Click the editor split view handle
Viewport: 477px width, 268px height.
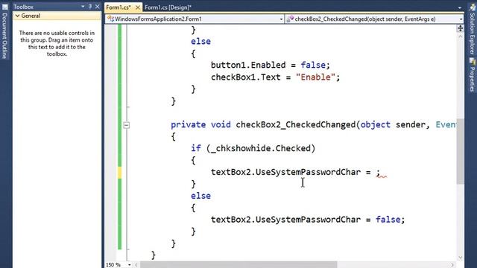coord(461,28)
